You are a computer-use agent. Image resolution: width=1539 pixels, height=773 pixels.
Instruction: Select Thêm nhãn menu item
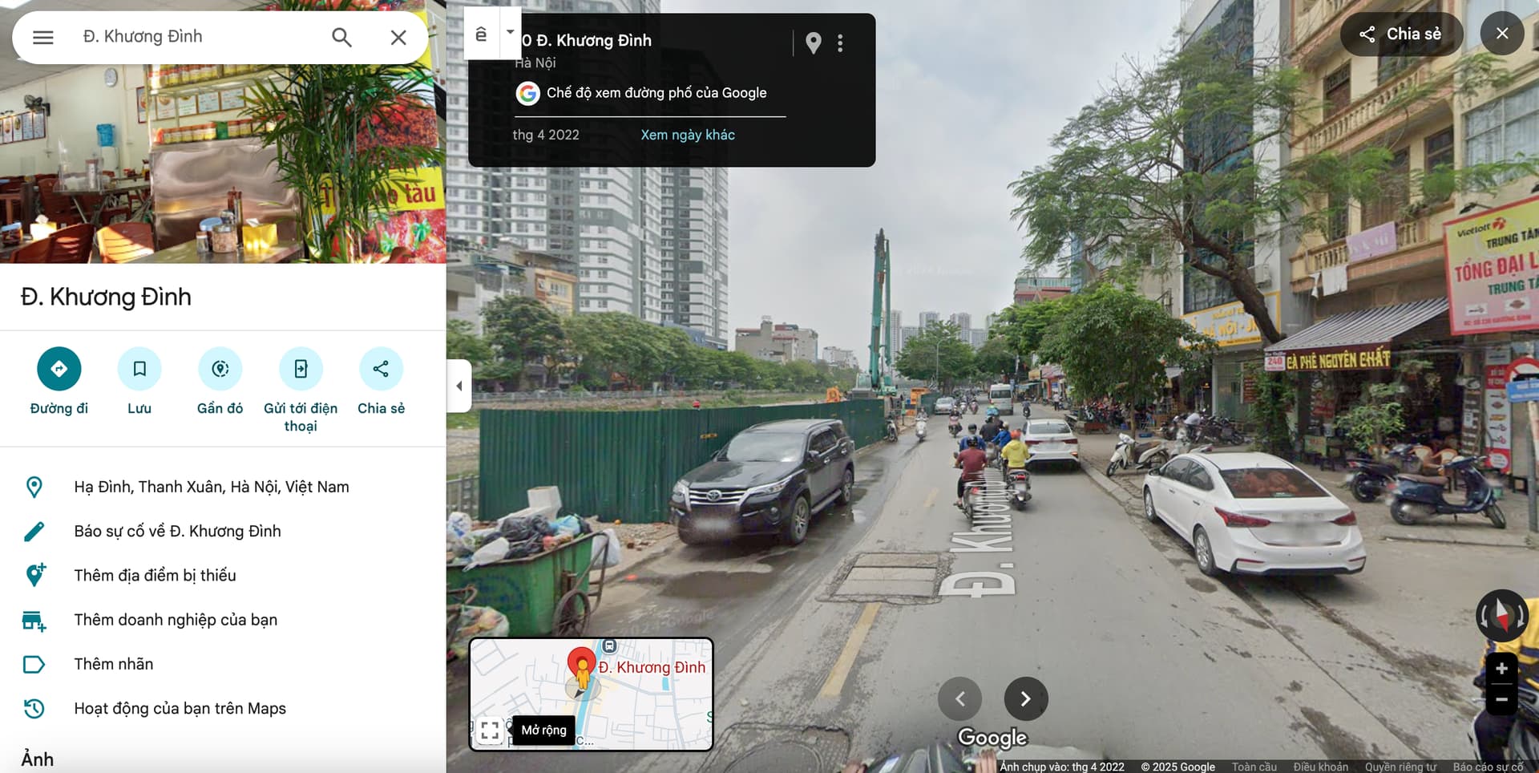pos(114,664)
